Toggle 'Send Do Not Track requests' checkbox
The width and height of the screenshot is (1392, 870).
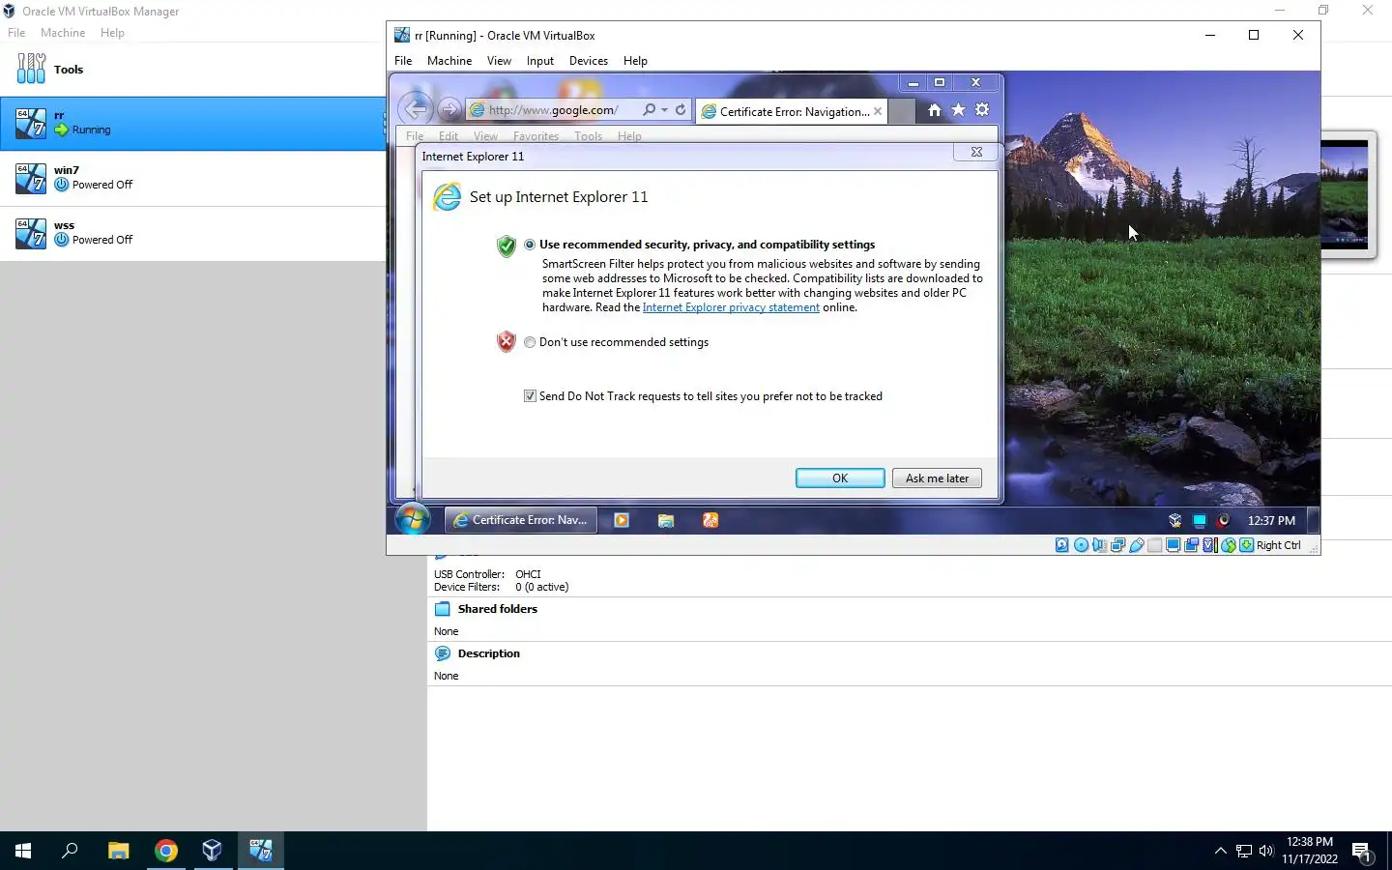530,396
